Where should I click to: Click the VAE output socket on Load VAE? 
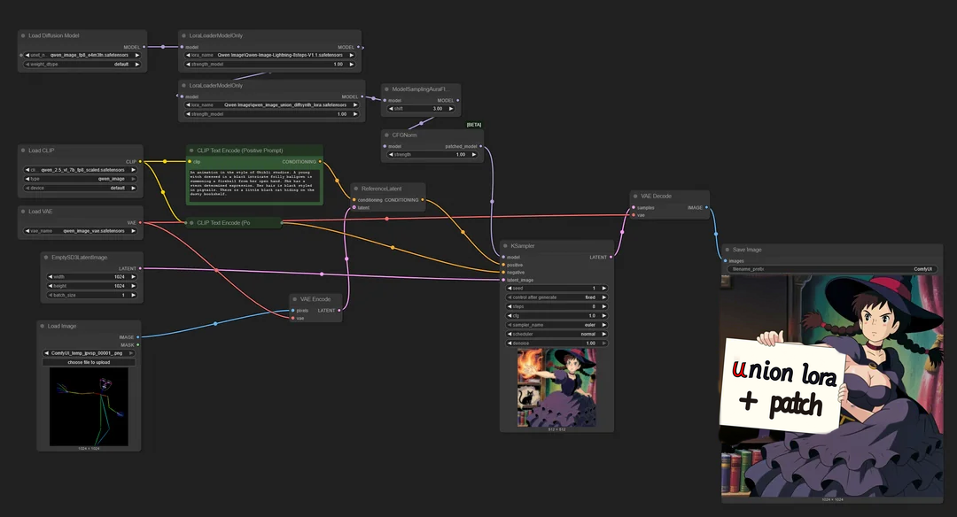tap(140, 223)
